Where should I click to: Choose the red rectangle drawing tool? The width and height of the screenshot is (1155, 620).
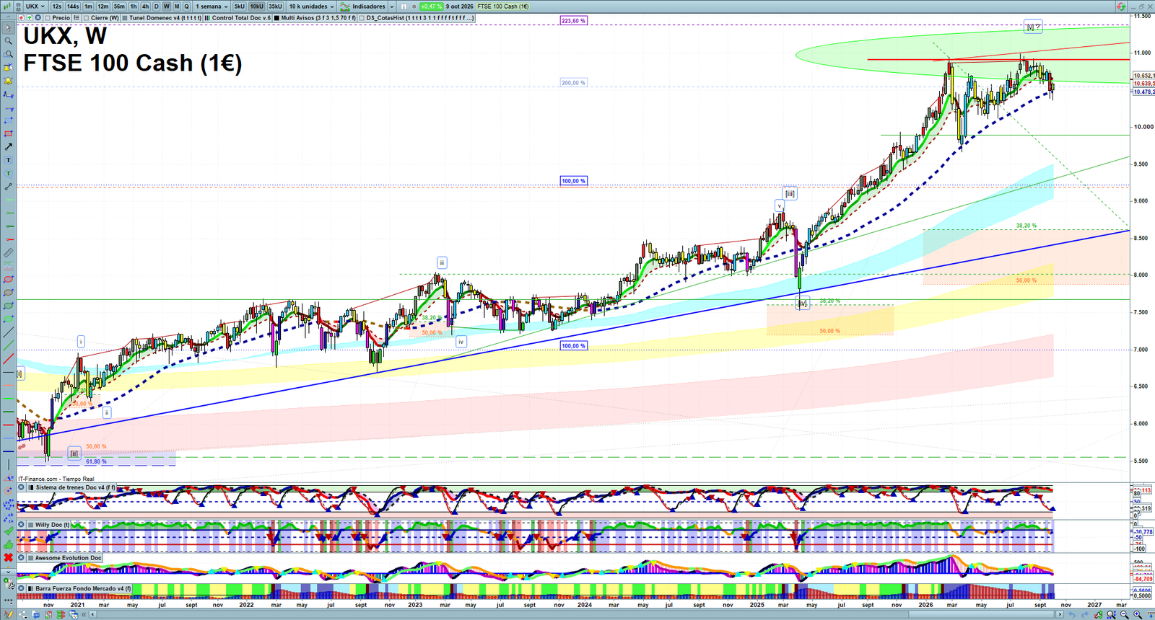pyautogui.click(x=9, y=133)
